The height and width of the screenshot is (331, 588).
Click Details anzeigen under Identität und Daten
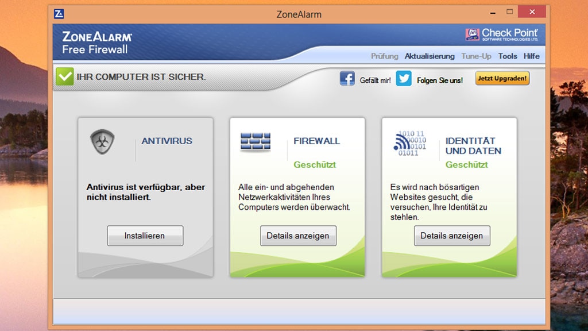451,236
